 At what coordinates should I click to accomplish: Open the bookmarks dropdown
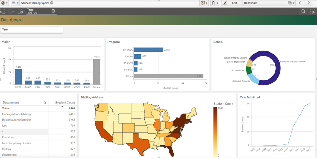[x=215, y=3]
